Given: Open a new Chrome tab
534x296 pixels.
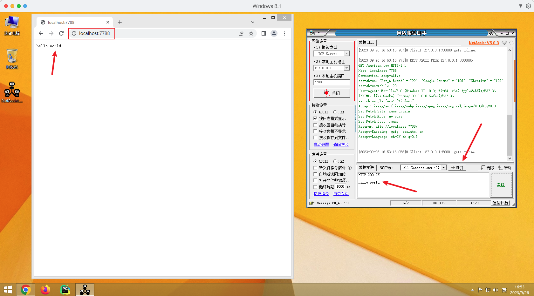Looking at the screenshot, I should tap(120, 22).
